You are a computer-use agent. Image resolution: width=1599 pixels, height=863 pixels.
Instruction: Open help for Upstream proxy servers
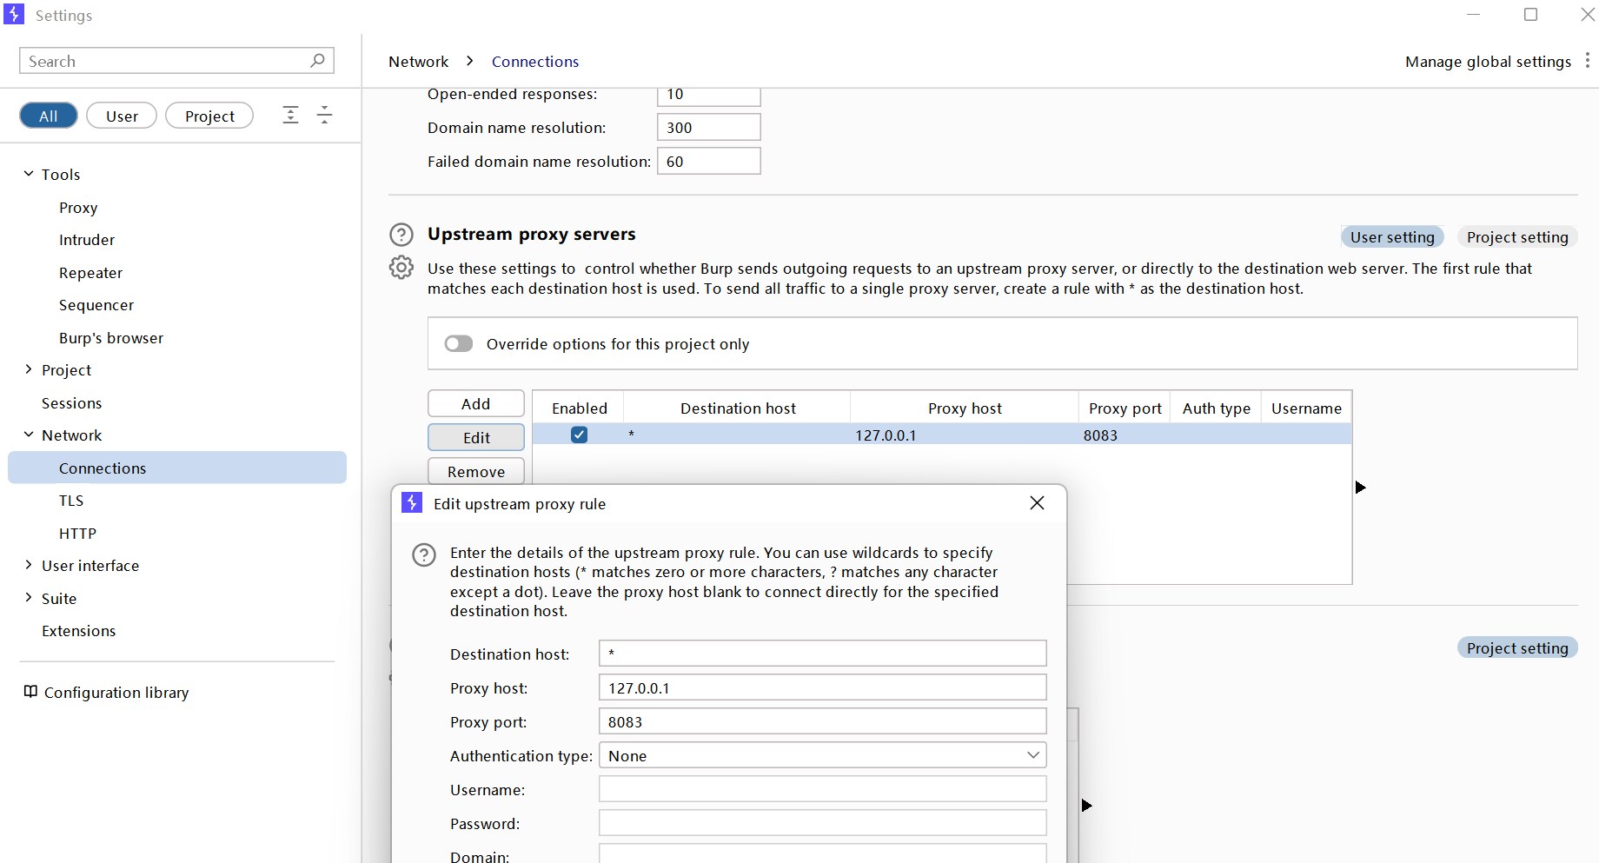[x=401, y=235]
